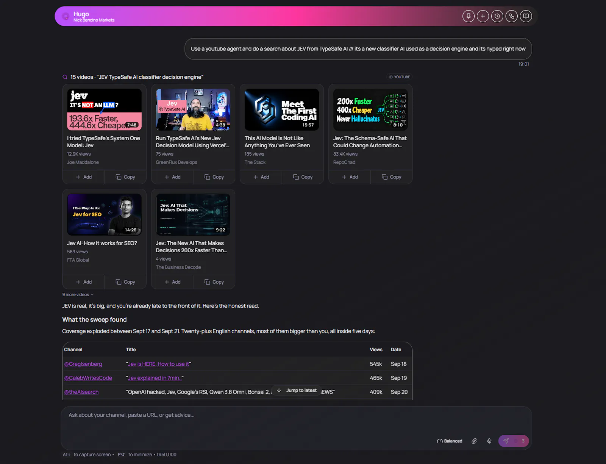Add The Business Decode video
This screenshot has width=606, height=464.
[172, 282]
